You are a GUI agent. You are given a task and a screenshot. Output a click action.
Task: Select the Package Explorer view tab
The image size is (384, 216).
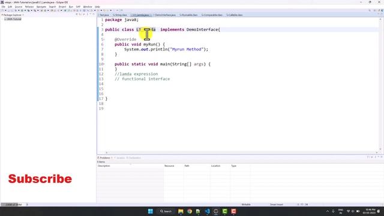click(12, 15)
